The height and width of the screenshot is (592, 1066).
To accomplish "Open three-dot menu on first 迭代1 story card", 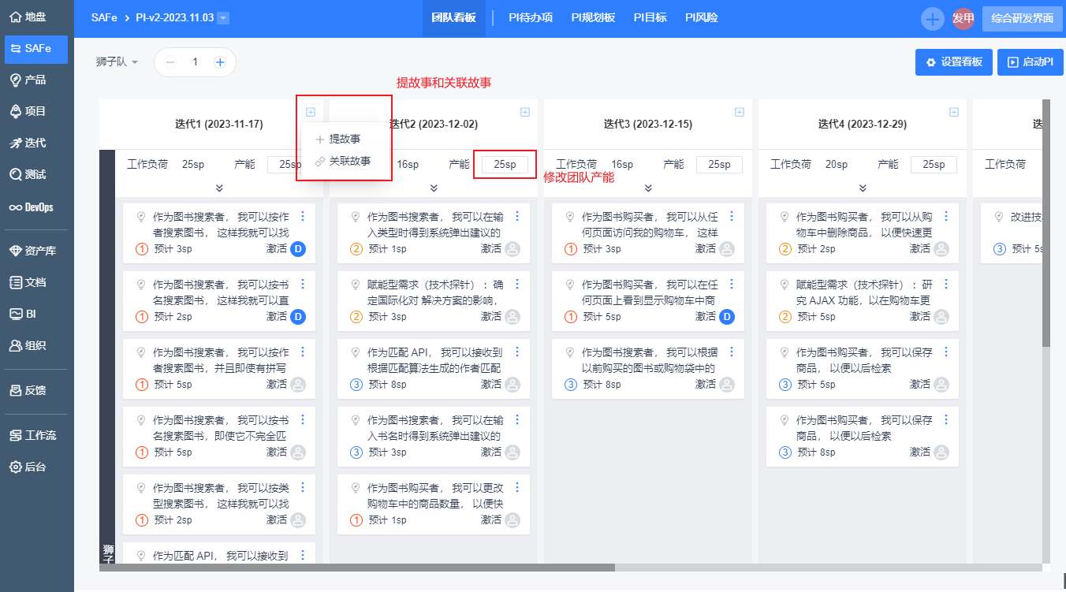I will pos(303,217).
